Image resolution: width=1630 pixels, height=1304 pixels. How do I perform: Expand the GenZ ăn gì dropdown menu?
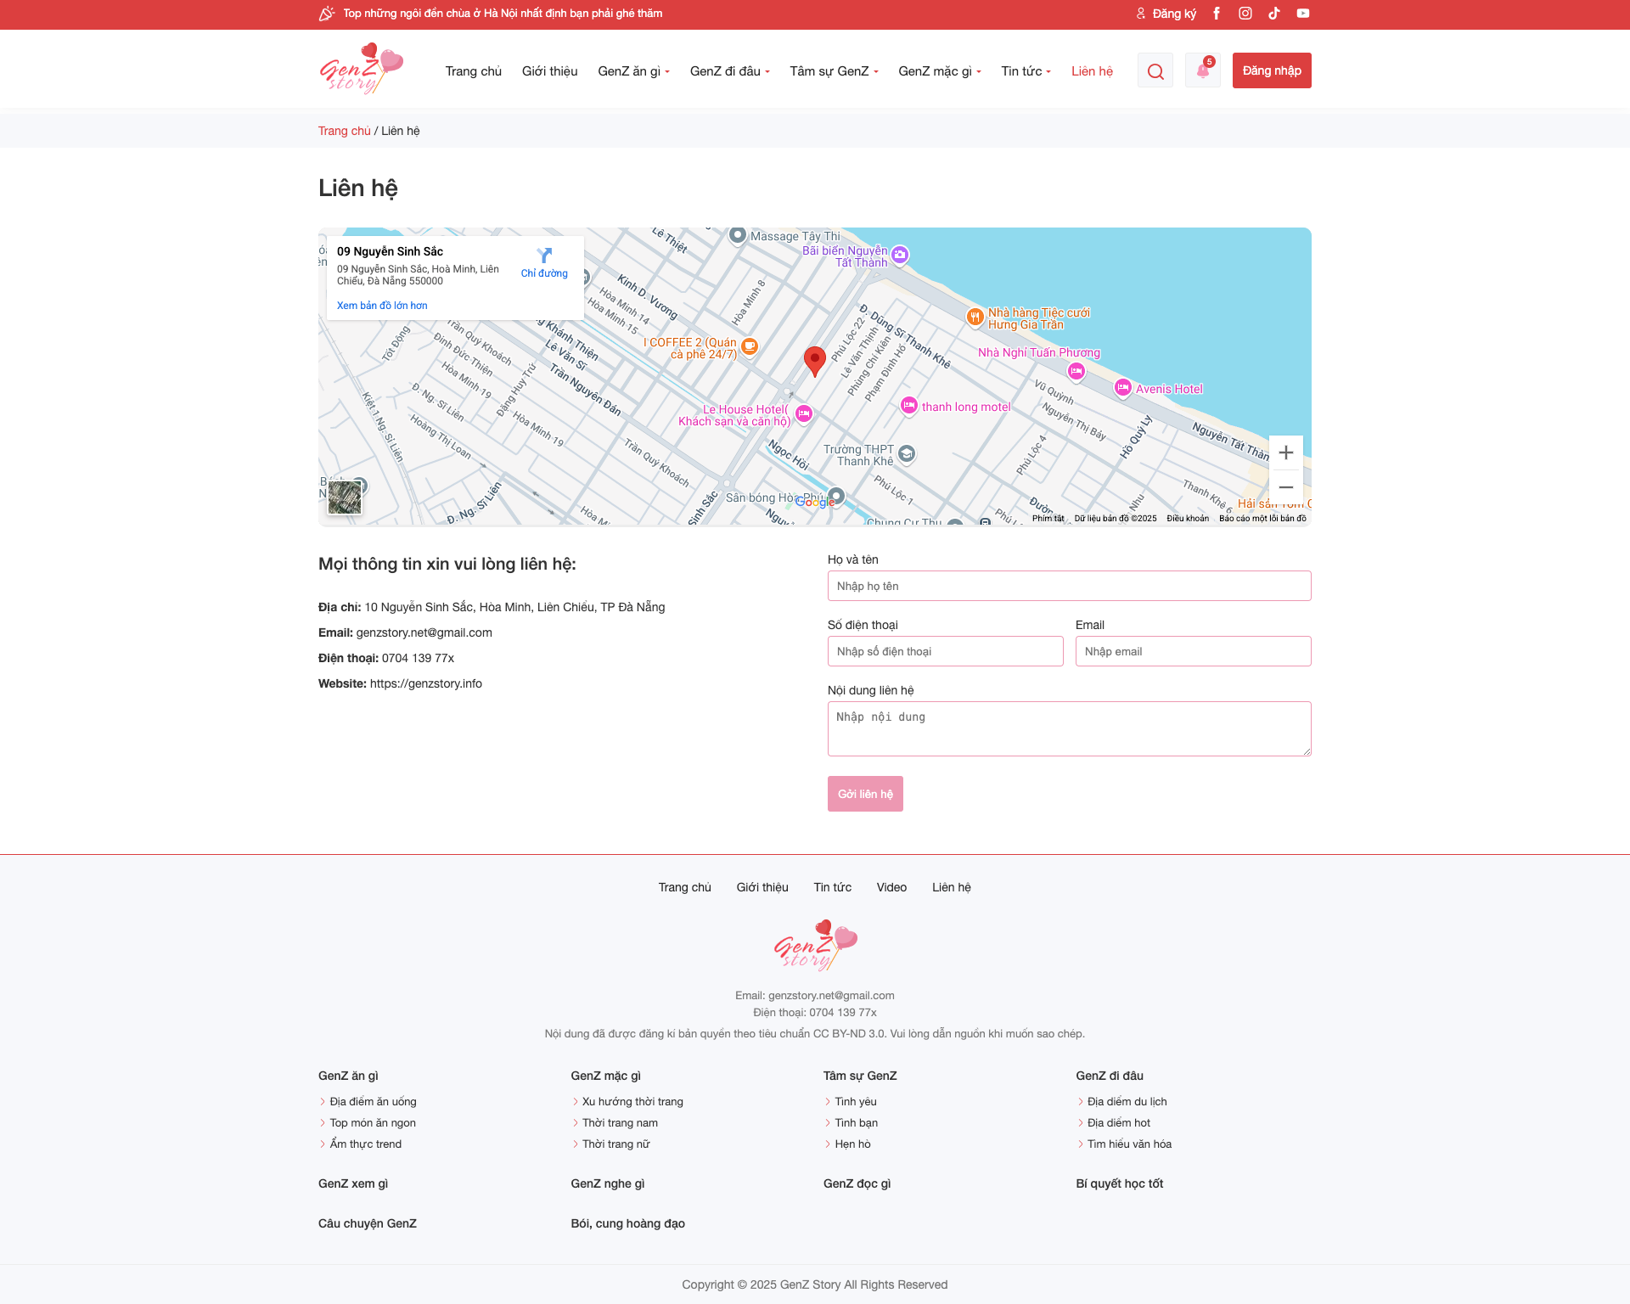[633, 71]
